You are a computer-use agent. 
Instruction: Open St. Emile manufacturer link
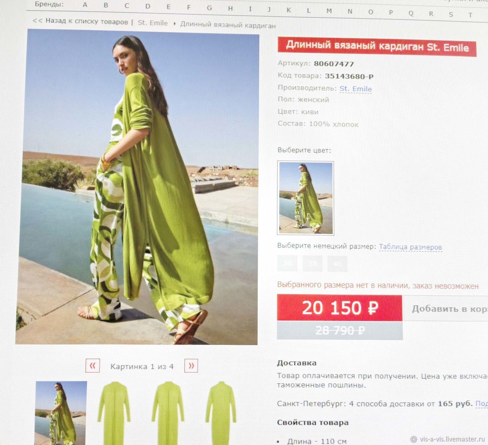[356, 89]
